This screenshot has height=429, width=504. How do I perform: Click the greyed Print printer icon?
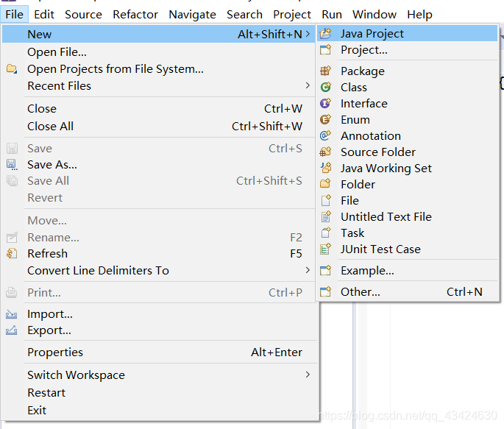click(12, 293)
